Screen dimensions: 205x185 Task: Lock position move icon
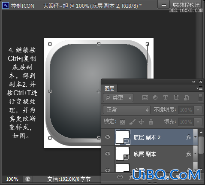point(141,122)
